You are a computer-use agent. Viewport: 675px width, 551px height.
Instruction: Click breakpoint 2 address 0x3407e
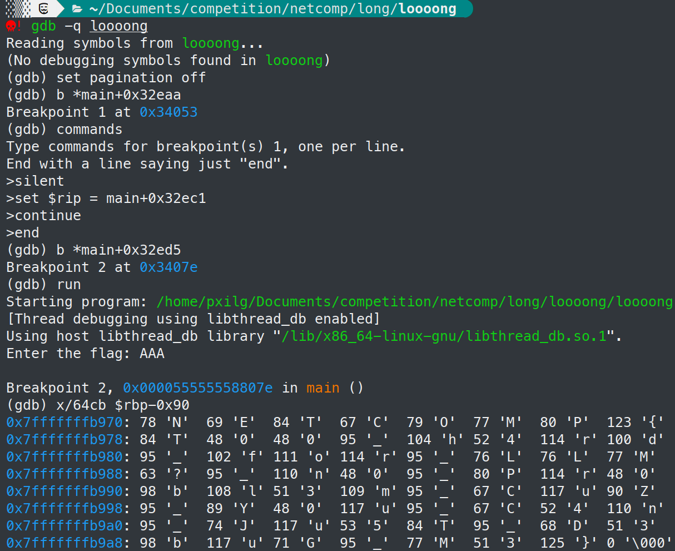click(168, 267)
